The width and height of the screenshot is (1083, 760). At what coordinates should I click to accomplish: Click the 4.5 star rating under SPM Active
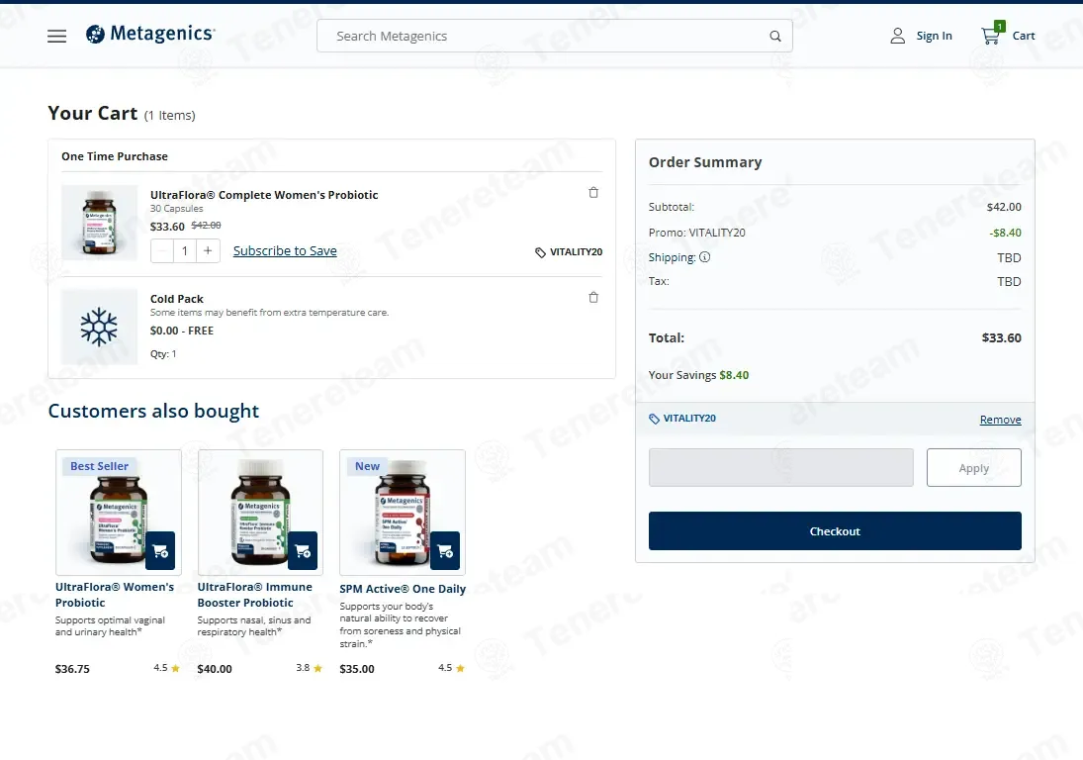tap(451, 668)
